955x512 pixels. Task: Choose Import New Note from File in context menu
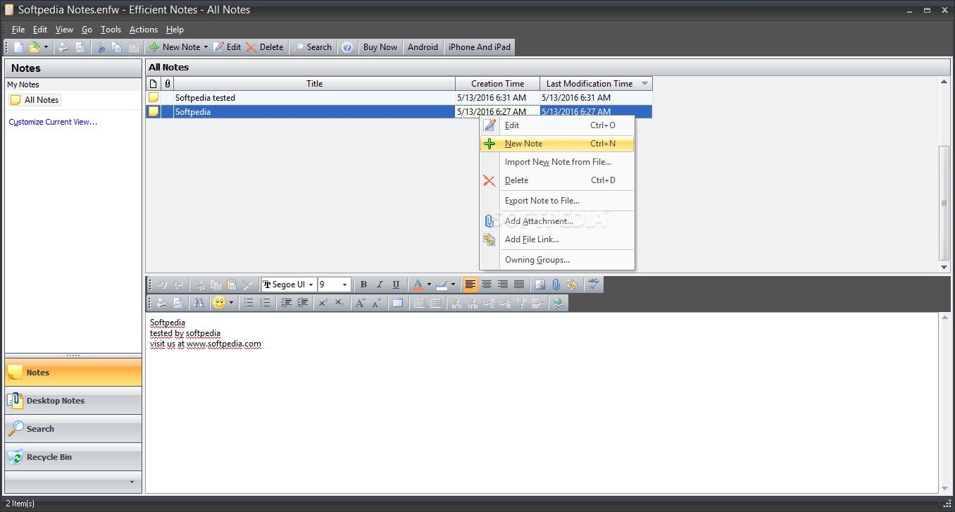(x=557, y=162)
